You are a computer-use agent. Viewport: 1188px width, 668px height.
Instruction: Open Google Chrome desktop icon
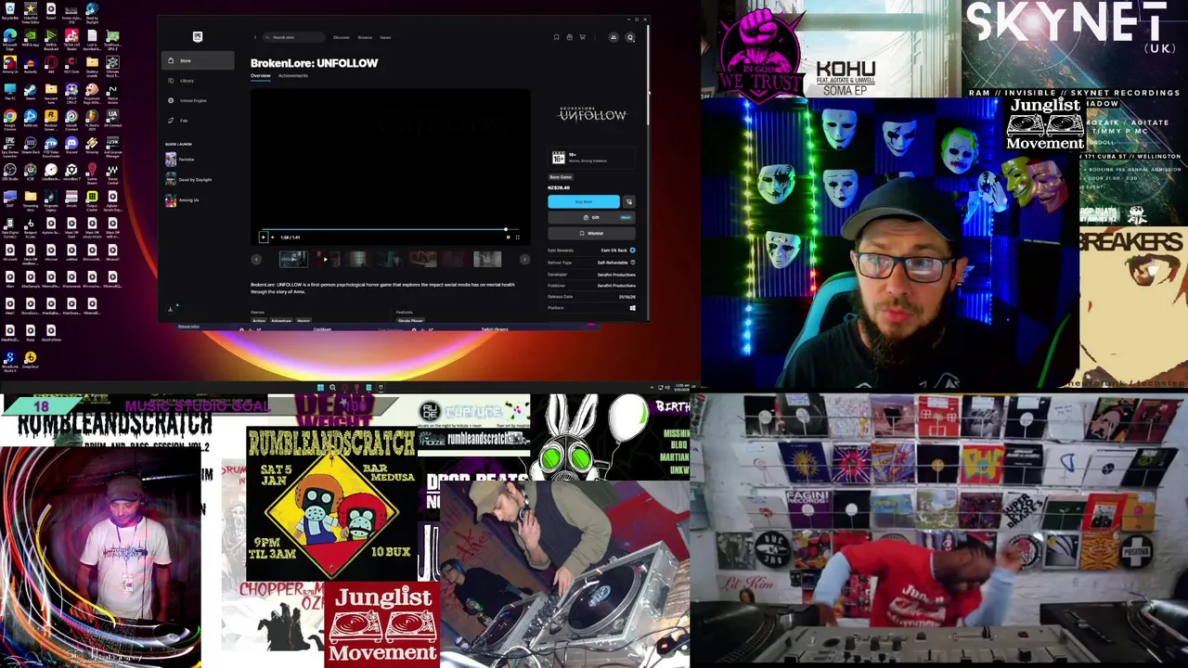pyautogui.click(x=9, y=119)
